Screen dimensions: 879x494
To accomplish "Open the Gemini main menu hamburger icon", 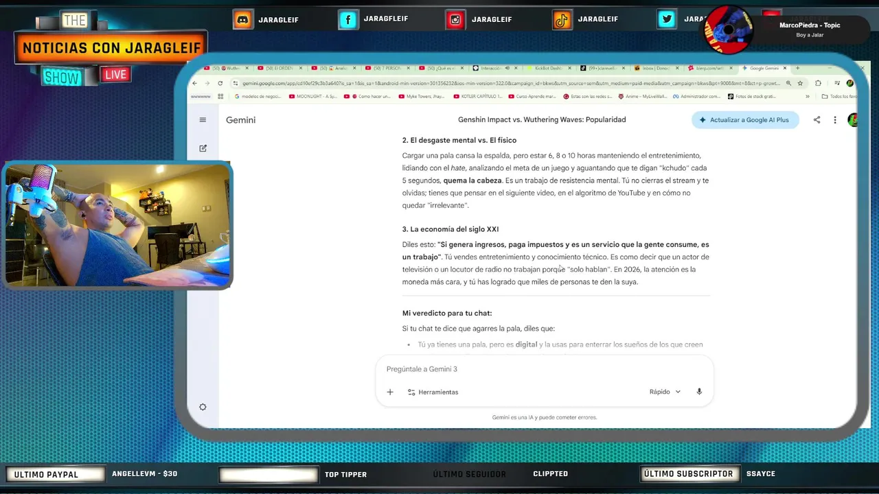I will pos(203,120).
